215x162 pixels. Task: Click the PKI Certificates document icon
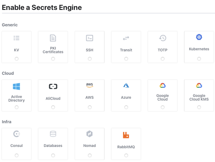[x=53, y=38]
